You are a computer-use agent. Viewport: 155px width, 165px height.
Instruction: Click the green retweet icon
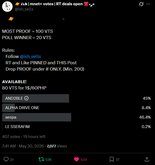[x=41, y=159]
